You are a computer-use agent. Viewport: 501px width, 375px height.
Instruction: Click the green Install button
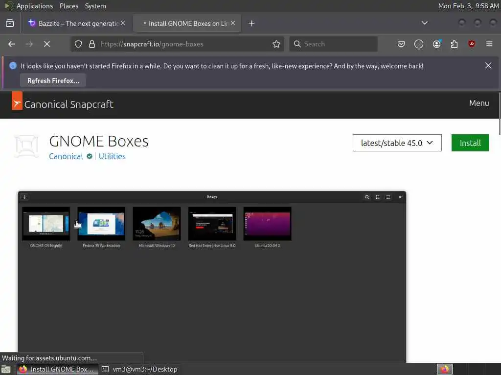470,143
